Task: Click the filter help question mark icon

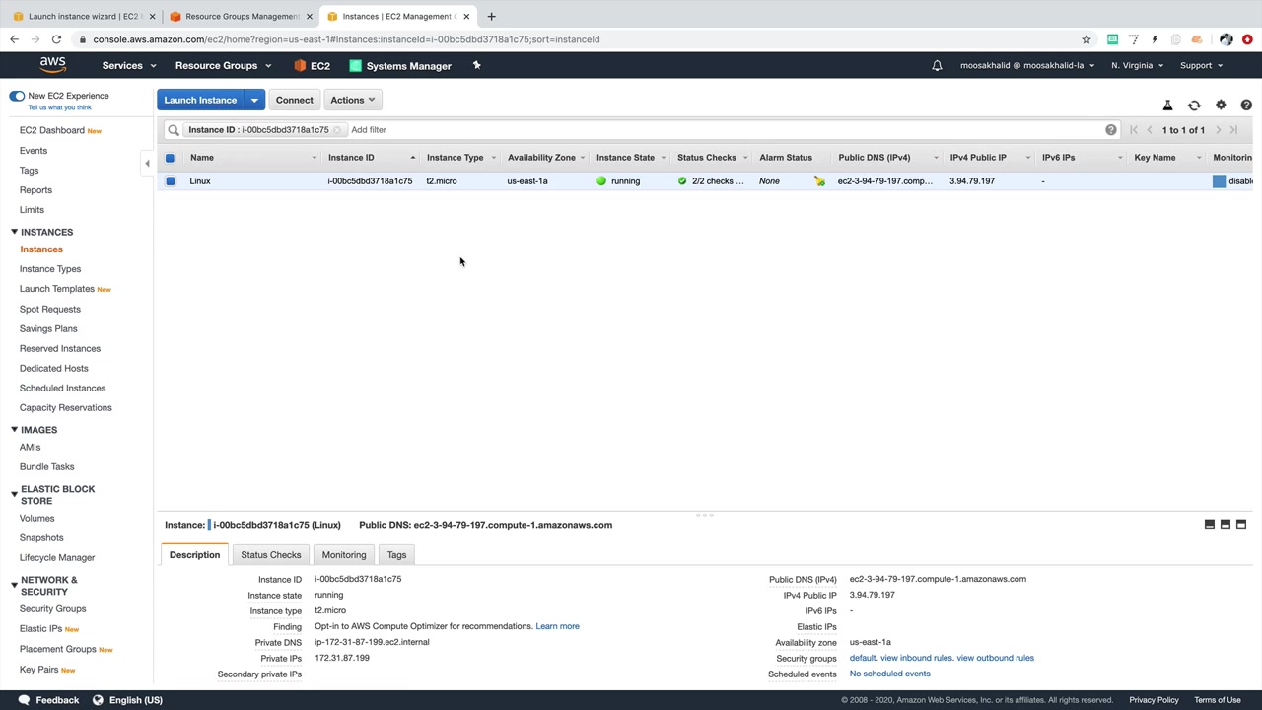Action: coord(1111,130)
